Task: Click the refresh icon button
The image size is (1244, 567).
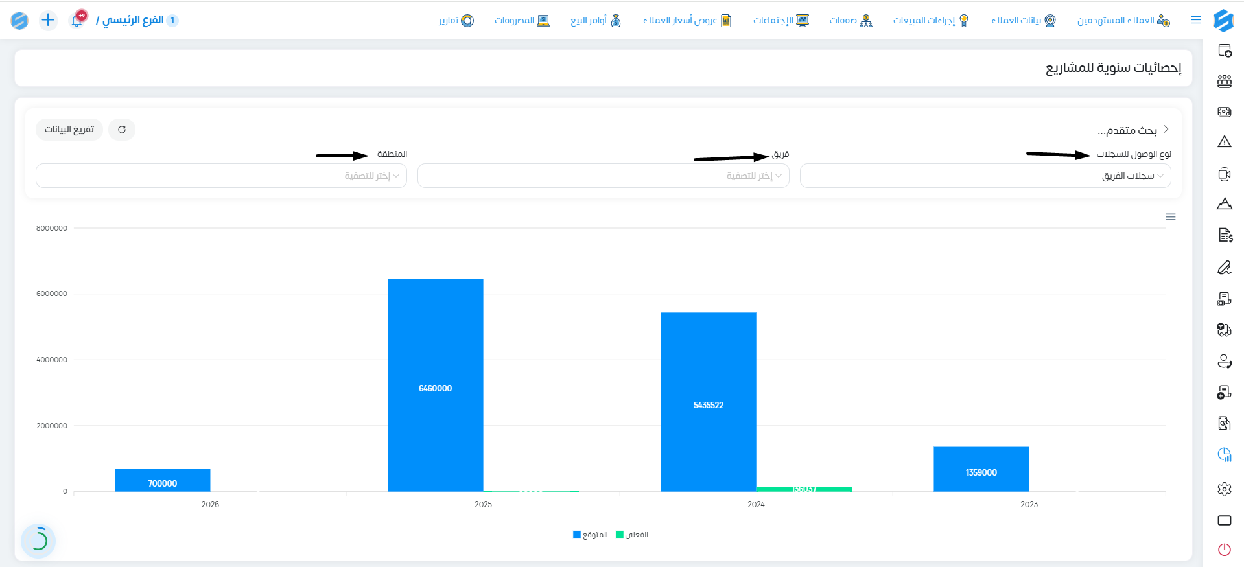Action: click(122, 130)
